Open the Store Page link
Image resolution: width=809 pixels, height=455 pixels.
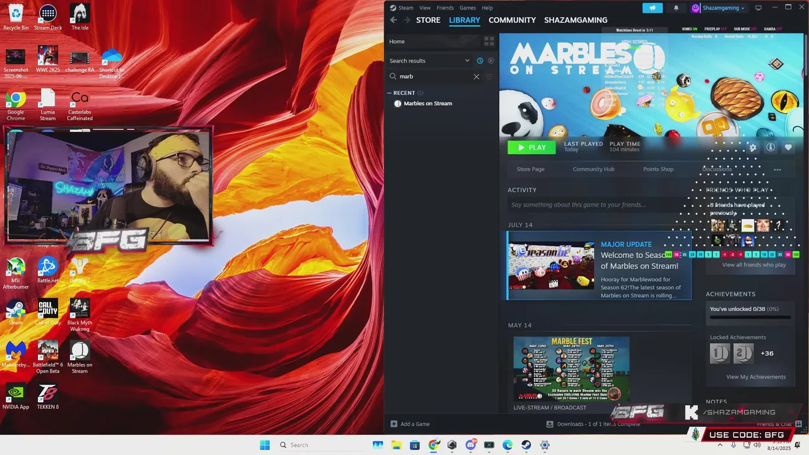click(530, 169)
